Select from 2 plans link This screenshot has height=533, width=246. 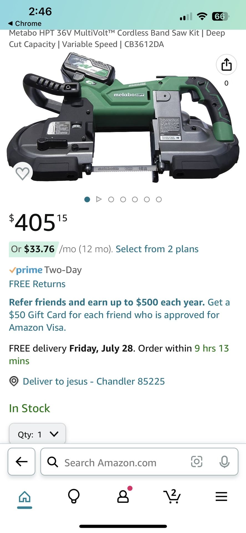tap(157, 249)
